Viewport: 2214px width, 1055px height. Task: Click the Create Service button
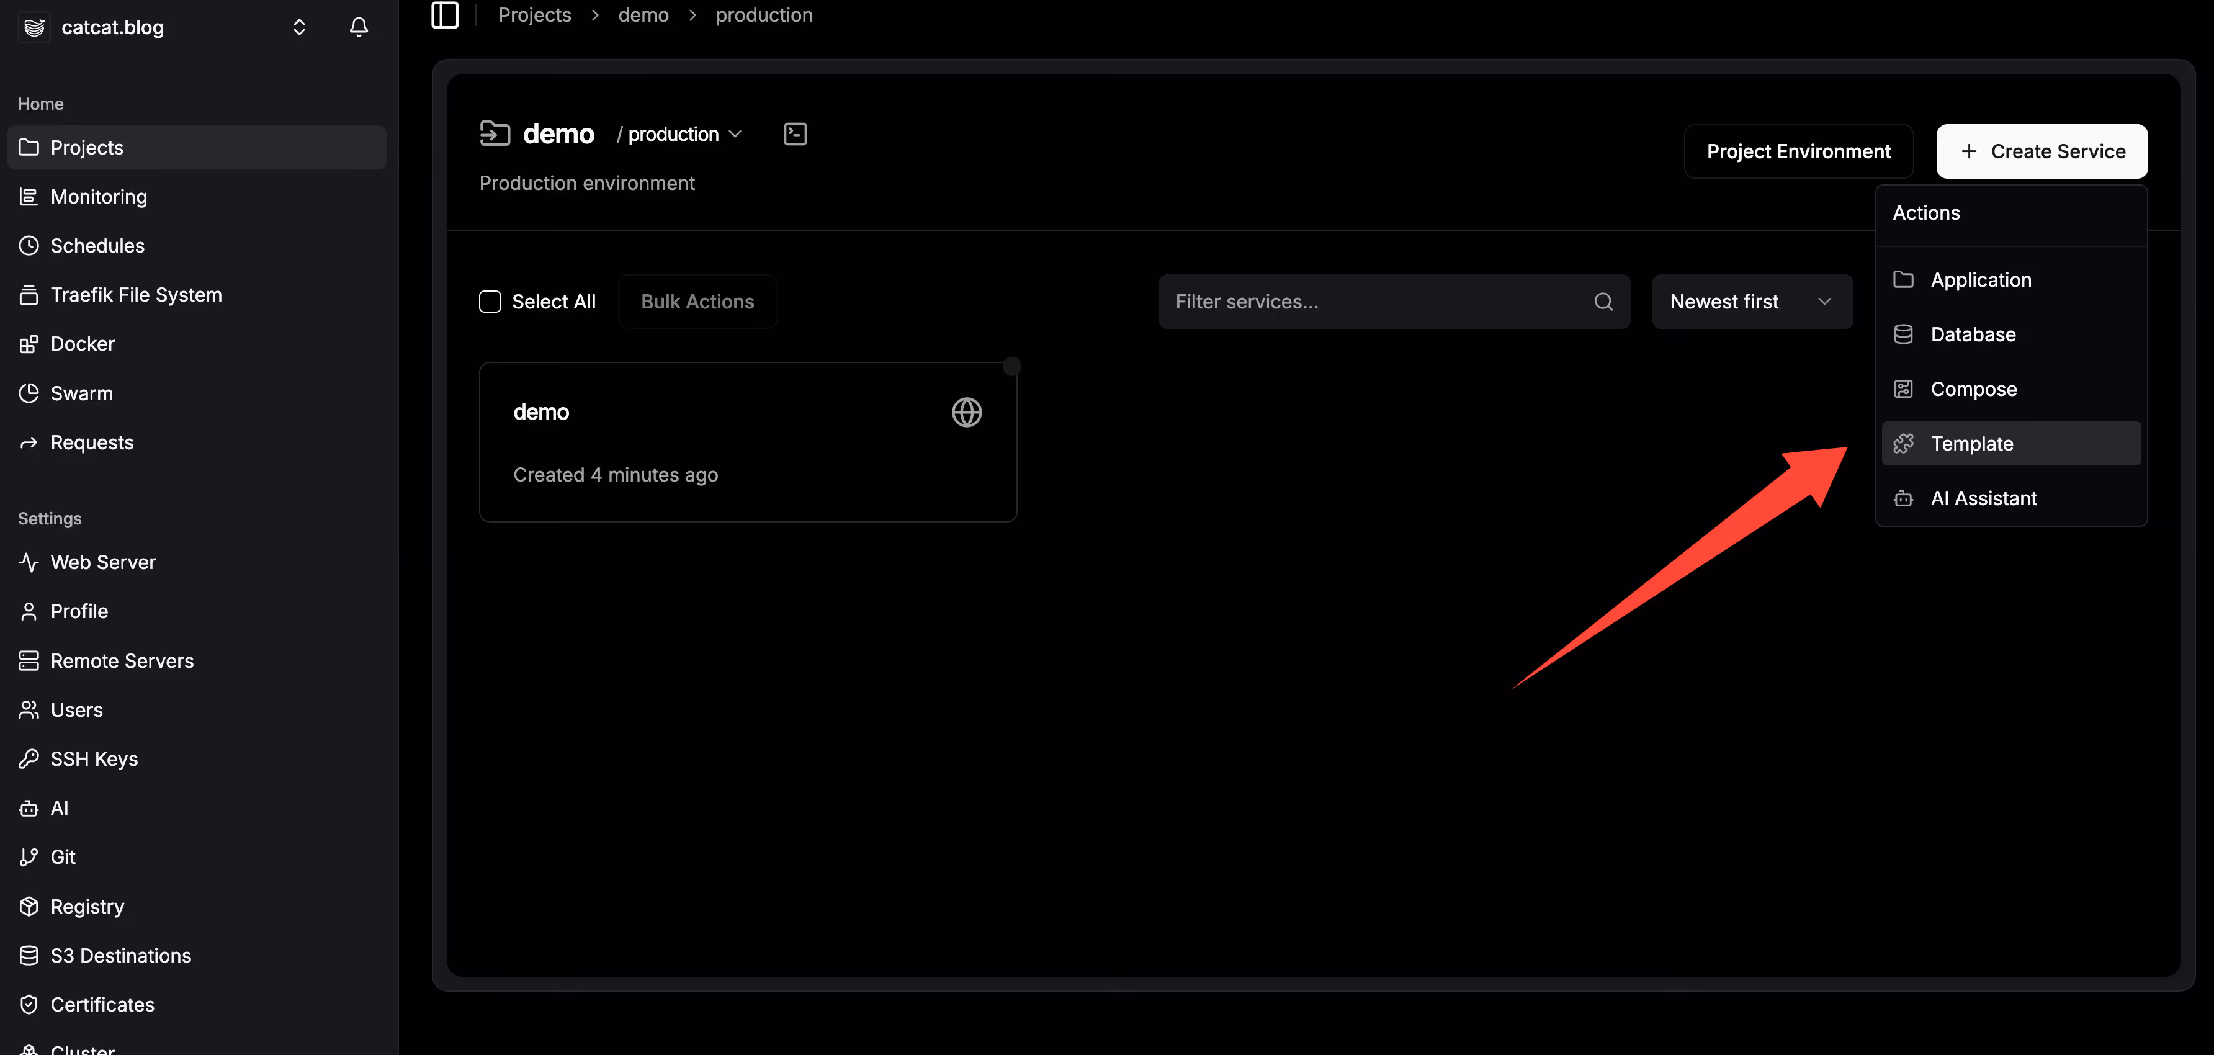click(x=2041, y=151)
